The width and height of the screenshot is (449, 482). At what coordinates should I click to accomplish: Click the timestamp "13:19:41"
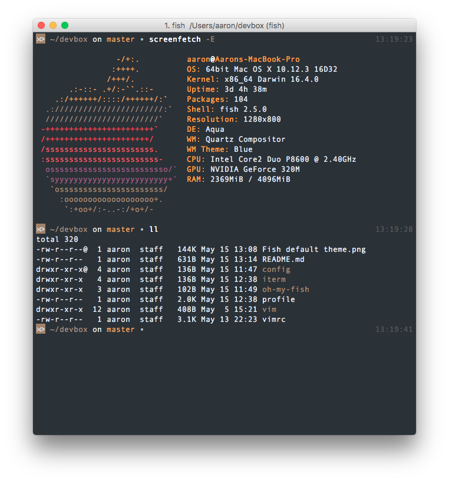(394, 330)
